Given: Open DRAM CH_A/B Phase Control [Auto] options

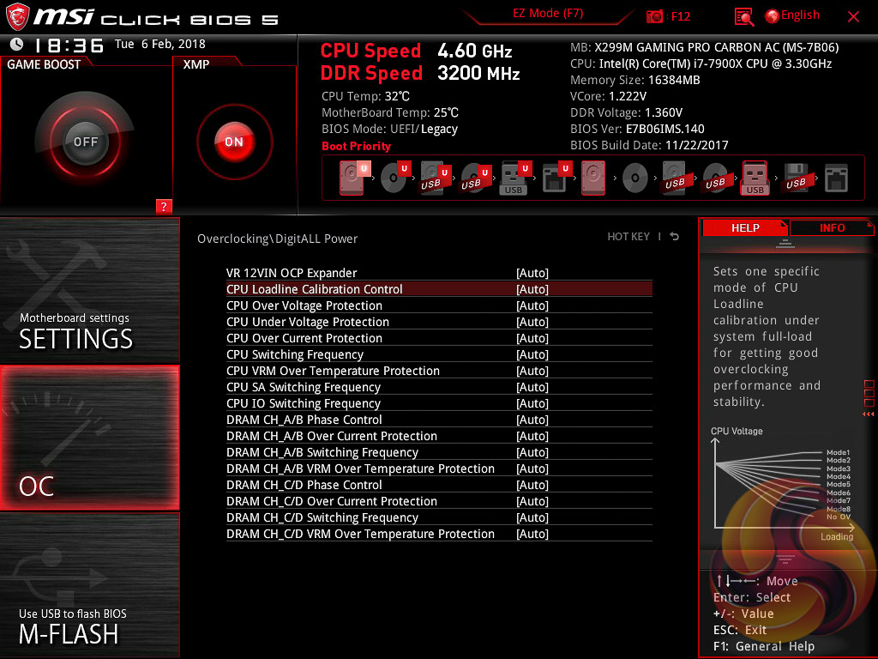Looking at the screenshot, I should tap(532, 420).
